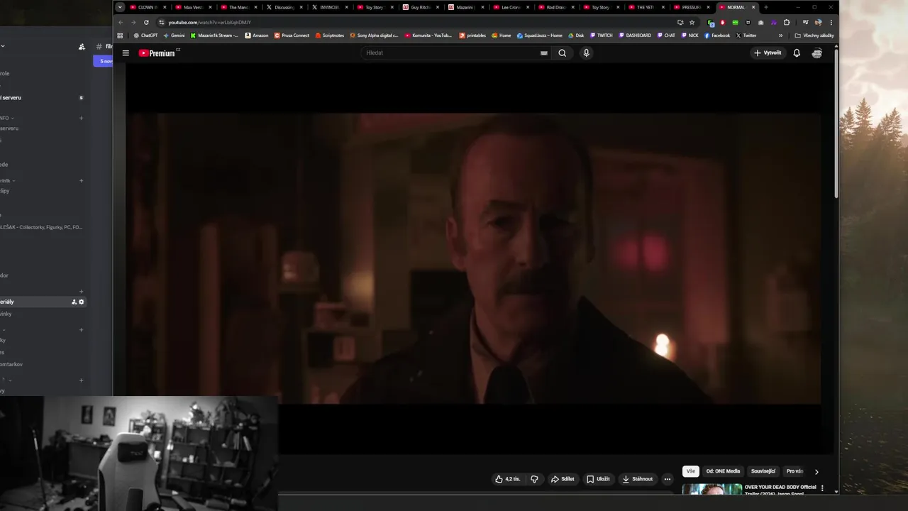Open more actions three-dot menu under video

click(667, 479)
